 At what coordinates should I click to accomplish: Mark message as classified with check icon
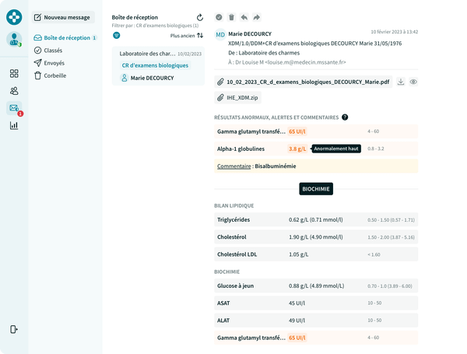point(219,17)
